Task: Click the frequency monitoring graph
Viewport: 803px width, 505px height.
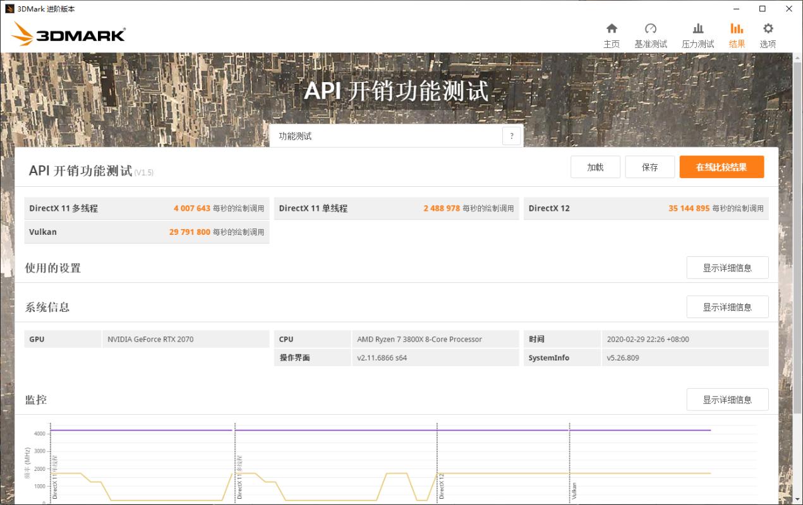Action: [x=379, y=467]
